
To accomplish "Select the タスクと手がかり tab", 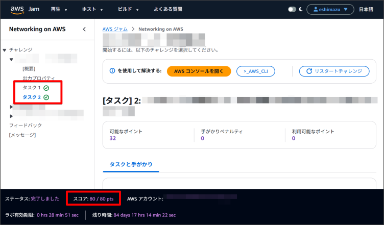I will pyautogui.click(x=131, y=164).
